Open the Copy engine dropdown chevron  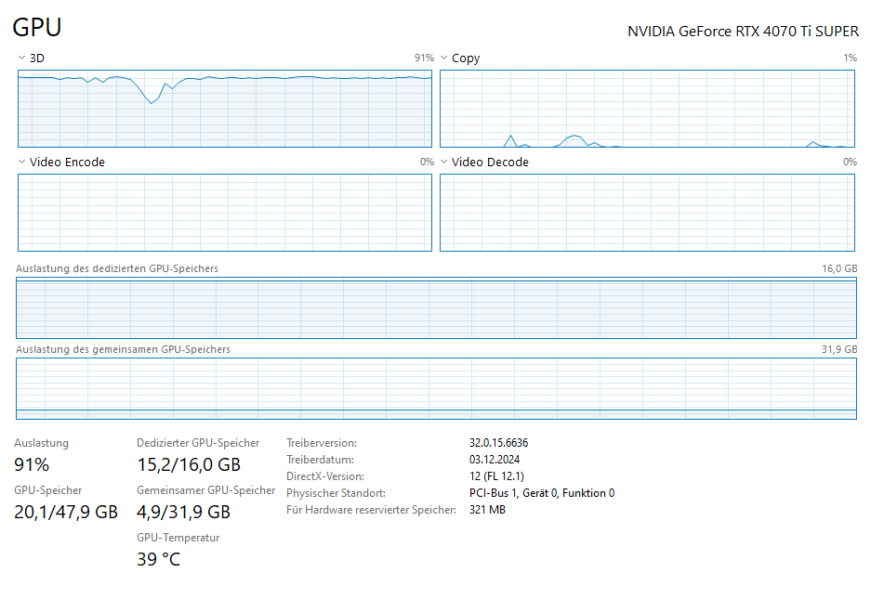click(443, 58)
